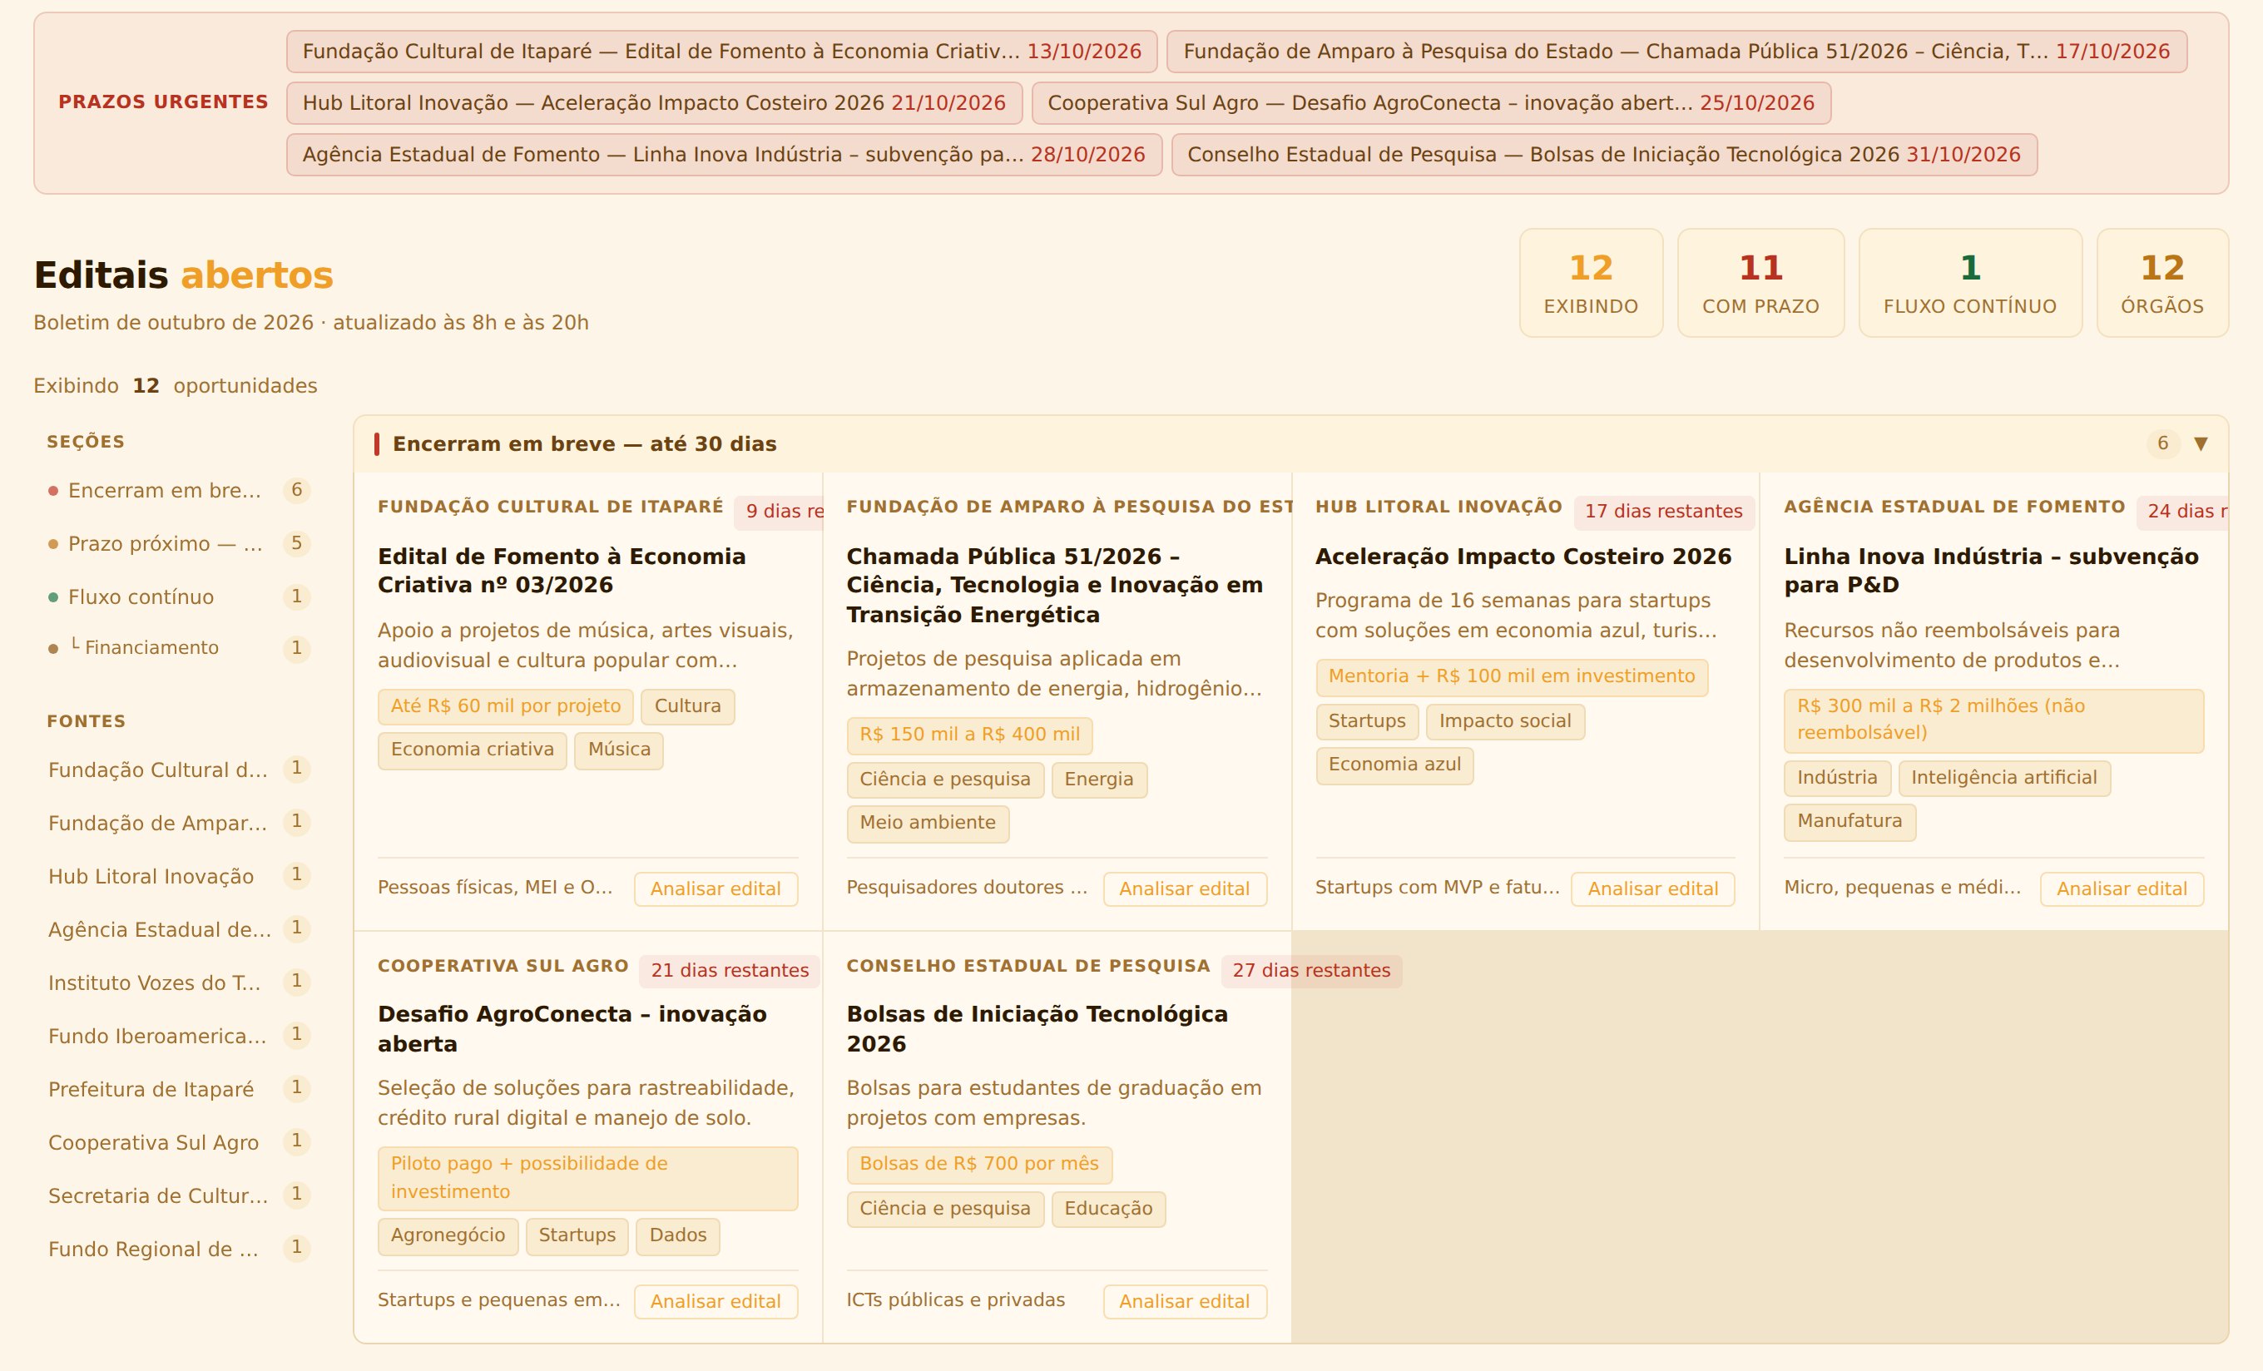Filter by source 'Agência Estadual de…'
Viewport: 2263px width, 1371px height.
[x=178, y=929]
